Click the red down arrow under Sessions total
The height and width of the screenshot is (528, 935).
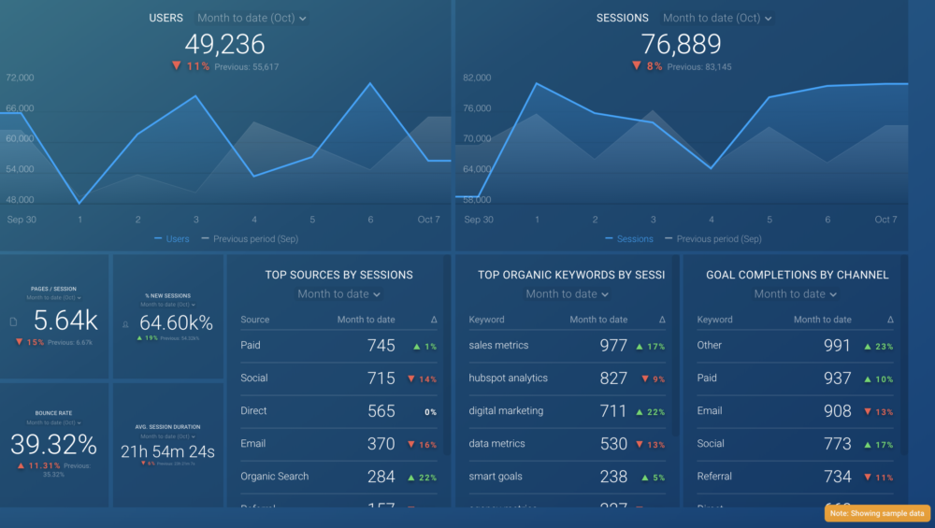pyautogui.click(x=636, y=66)
